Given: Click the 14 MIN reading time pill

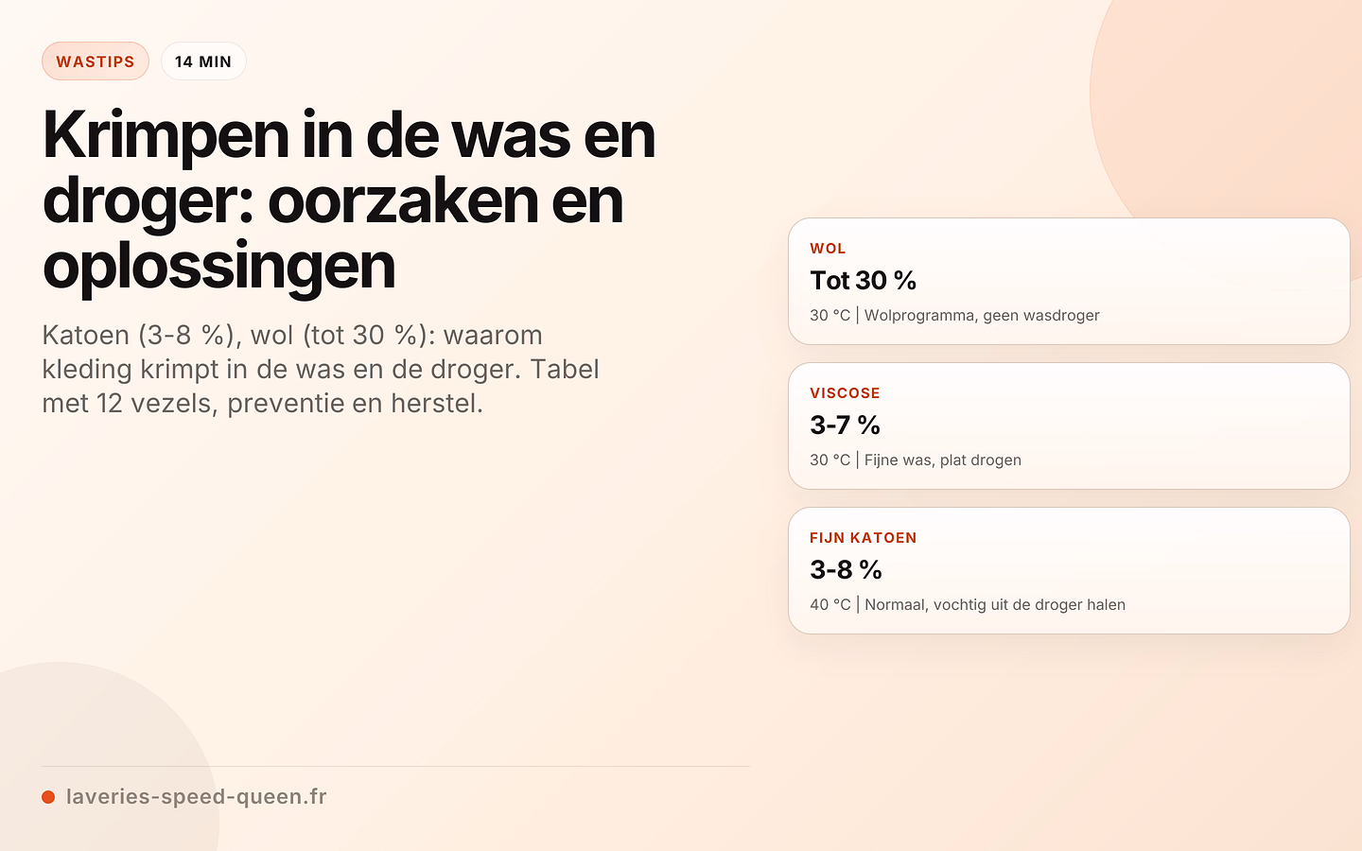Looking at the screenshot, I should coord(203,61).
